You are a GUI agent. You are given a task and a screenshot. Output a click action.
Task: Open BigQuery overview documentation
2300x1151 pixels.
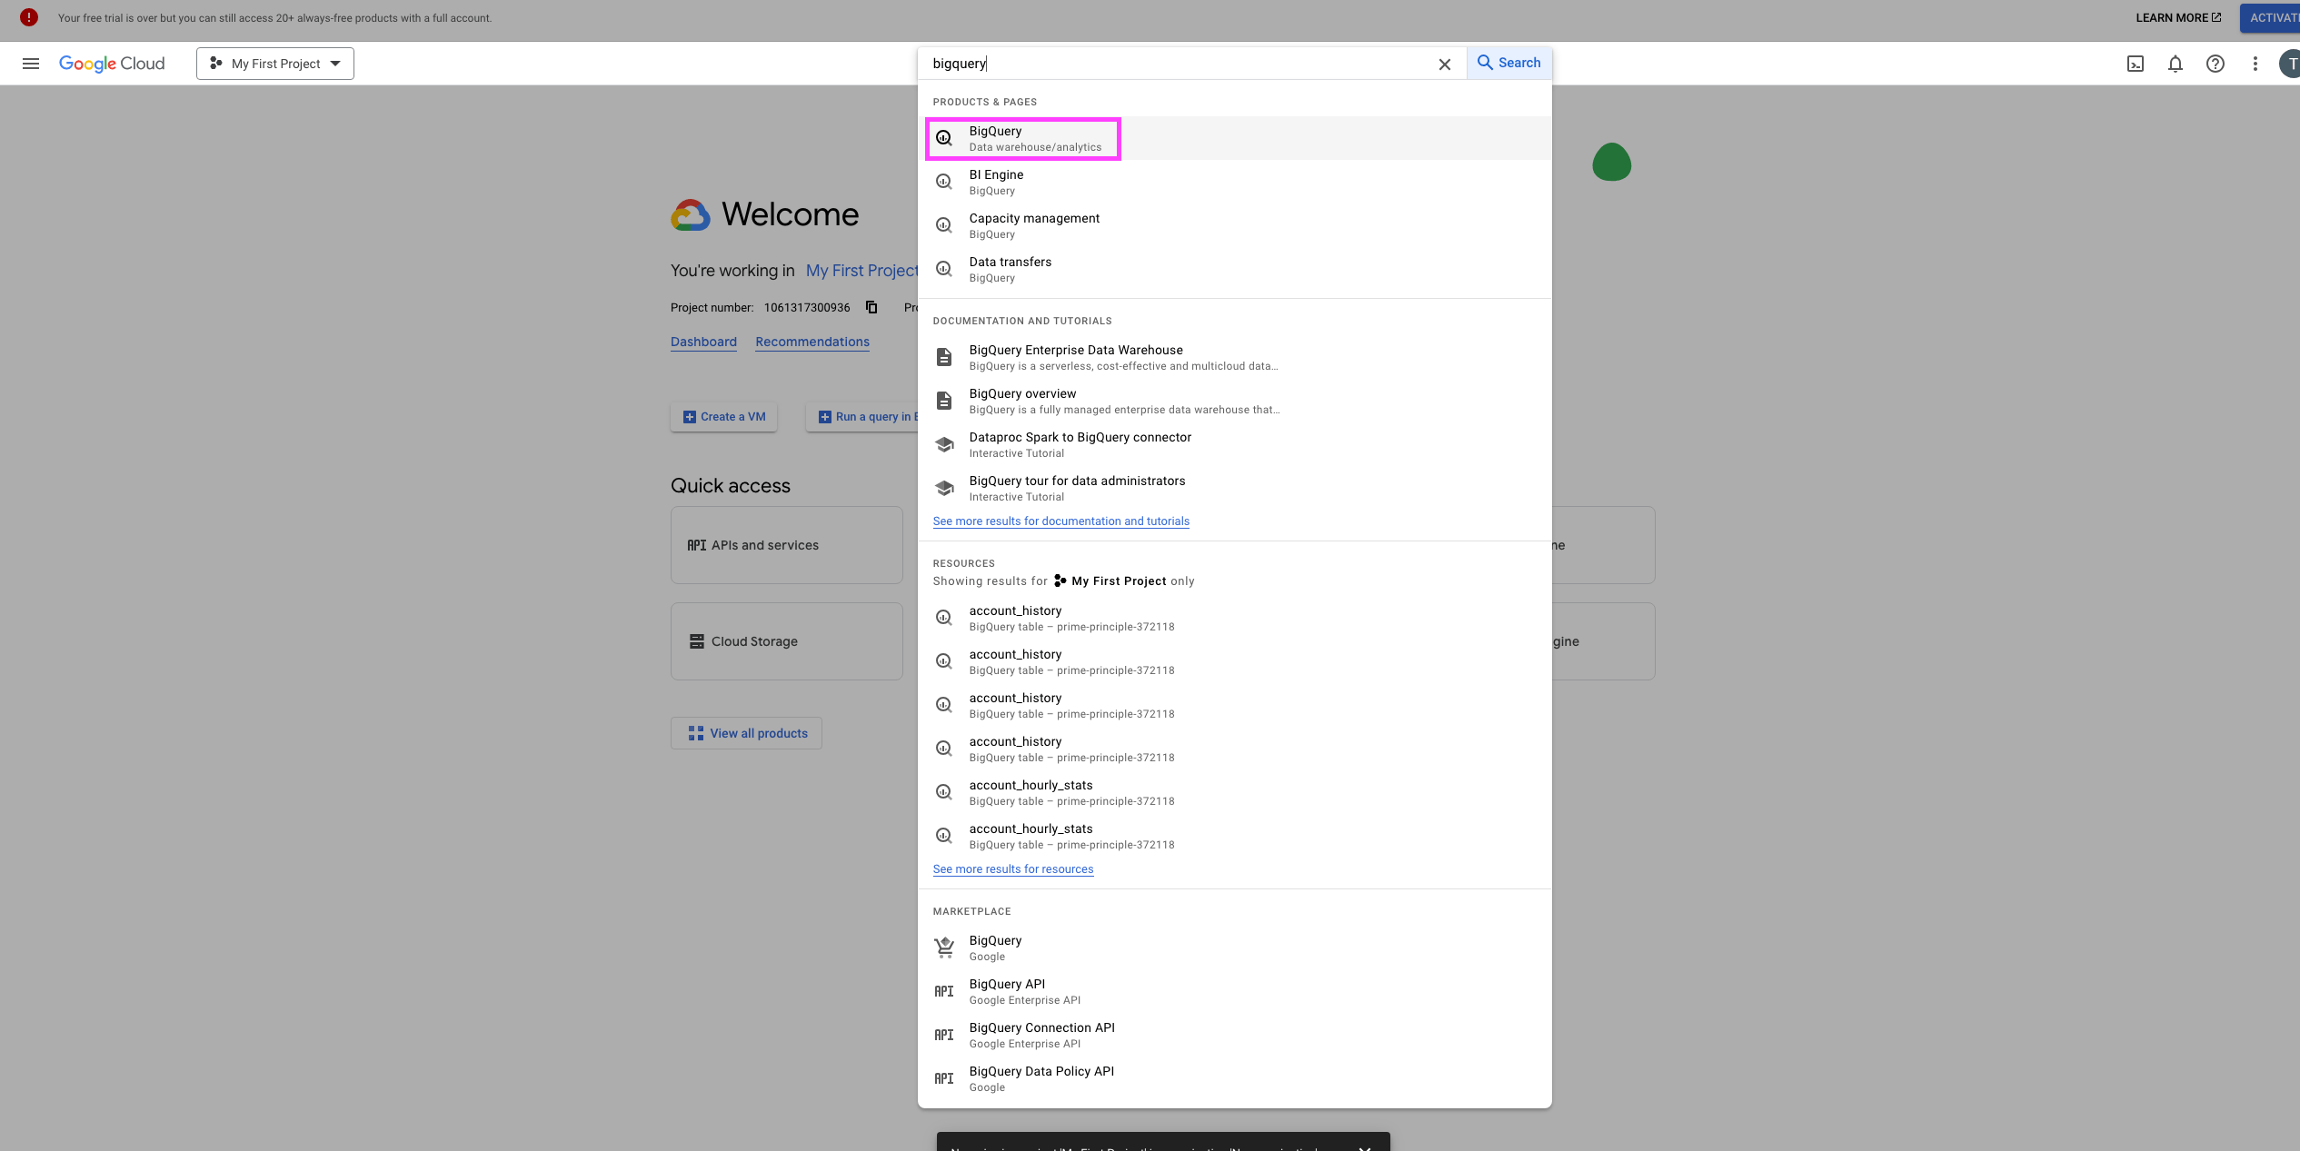(1235, 401)
